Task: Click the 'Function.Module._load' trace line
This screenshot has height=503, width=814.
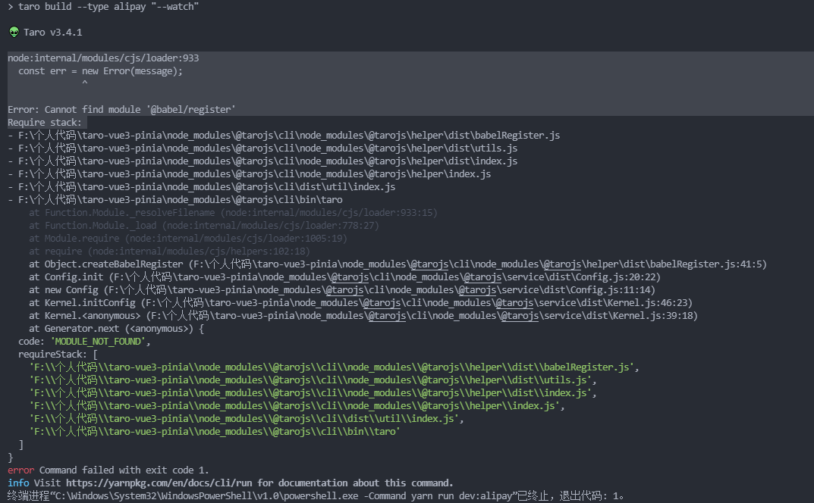Action: [204, 226]
